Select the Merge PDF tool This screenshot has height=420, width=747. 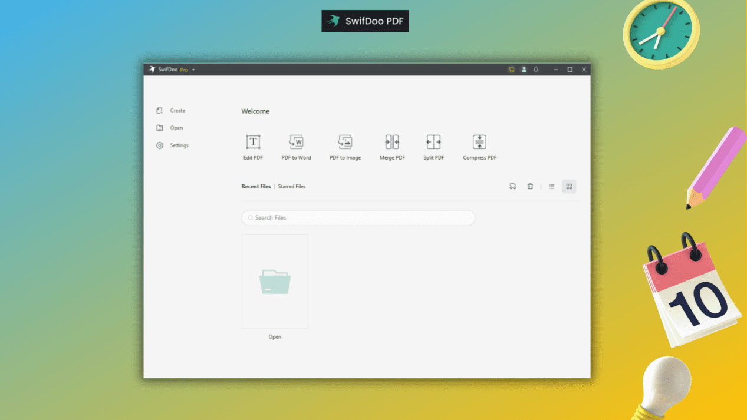[x=392, y=147]
